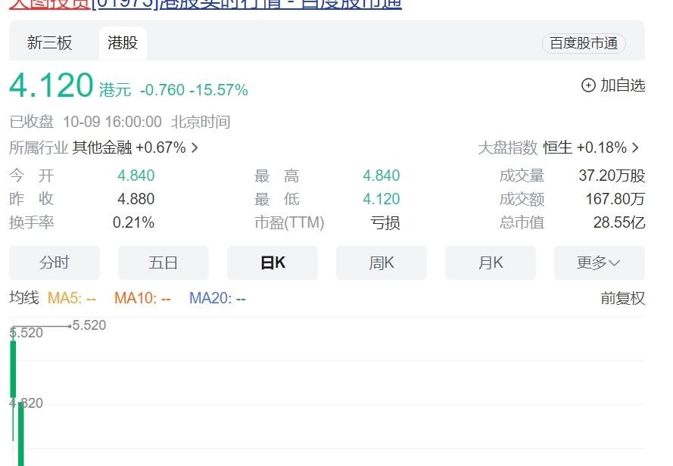Viewport: 673px width, 466px height.
Task: Select the 港股 tab
Action: pyautogui.click(x=123, y=43)
